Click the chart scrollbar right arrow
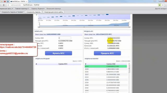 130,27
